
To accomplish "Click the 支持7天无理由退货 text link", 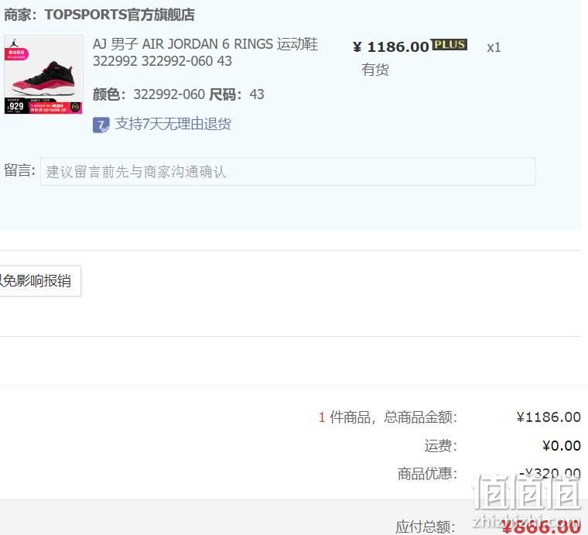I will click(x=173, y=124).
